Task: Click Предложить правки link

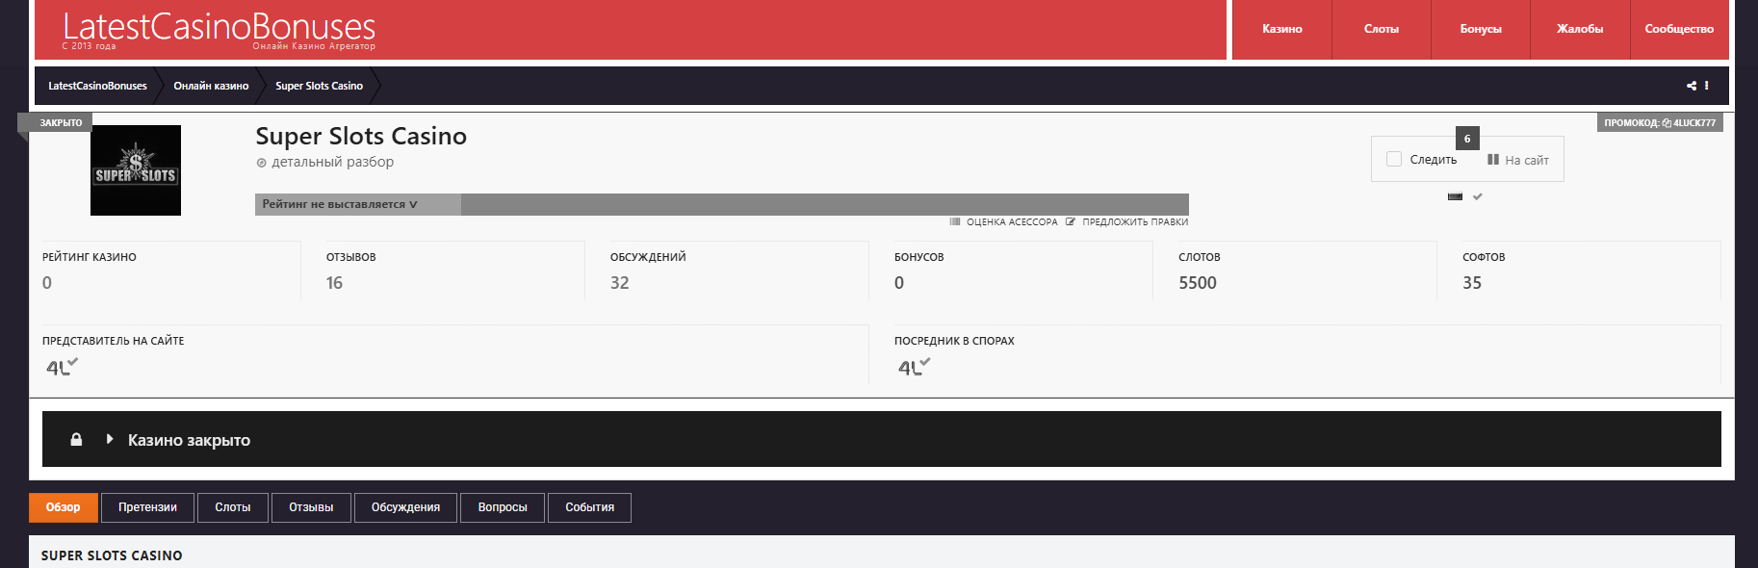Action: click(x=1134, y=222)
